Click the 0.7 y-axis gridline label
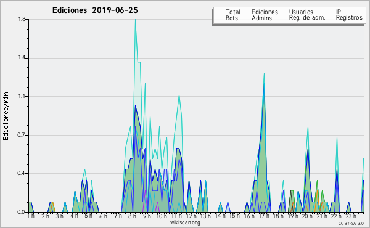370x228 pixels. coord(21,135)
